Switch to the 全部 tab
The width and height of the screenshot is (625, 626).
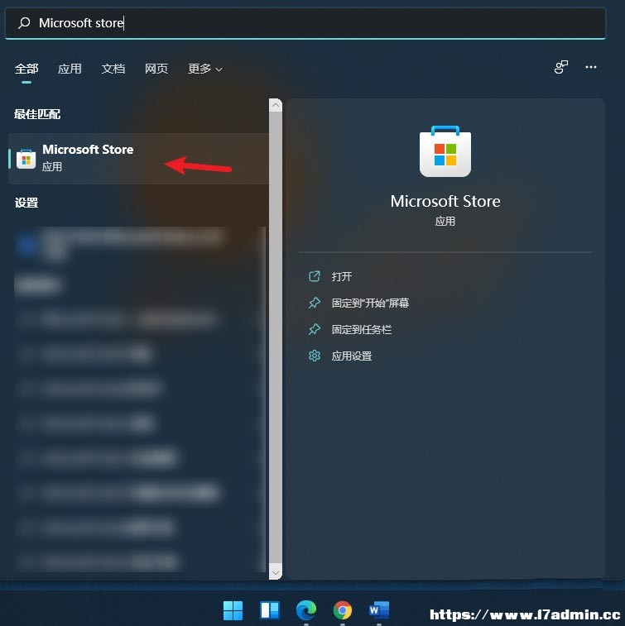(x=26, y=69)
